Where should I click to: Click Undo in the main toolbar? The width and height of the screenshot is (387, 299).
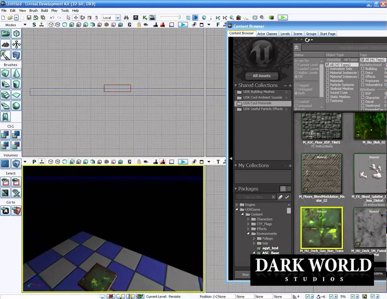pos(52,17)
